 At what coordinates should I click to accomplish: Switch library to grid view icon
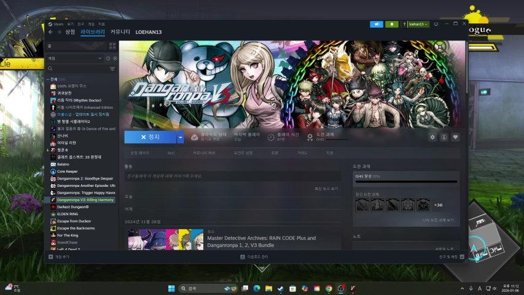click(112, 46)
